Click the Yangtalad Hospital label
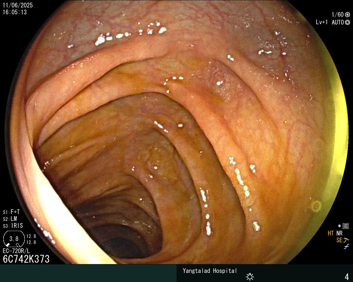Screen dimensions: 353x282 click(210, 271)
